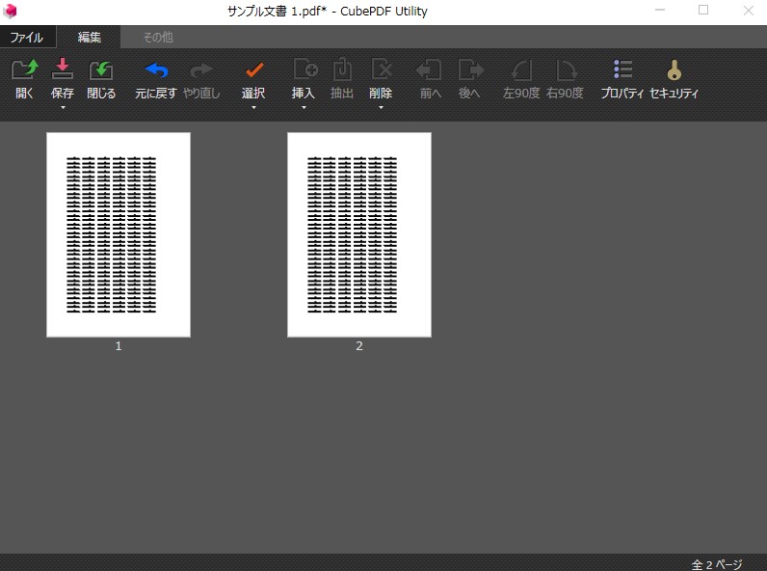
Task: Switch to the その他 tab
Action: tap(158, 38)
